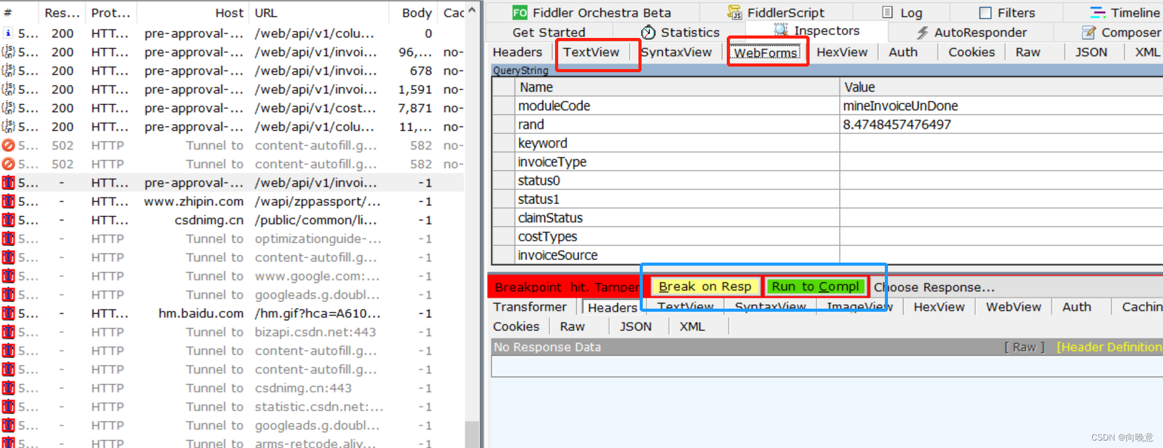Click the breakpoint icon of the www.google.com tunnel row
Viewport: 1163px width, 448px height.
(8, 276)
